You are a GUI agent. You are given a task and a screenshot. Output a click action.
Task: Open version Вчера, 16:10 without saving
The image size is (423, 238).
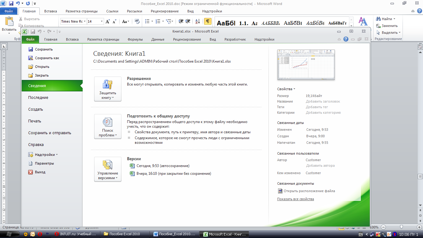pyautogui.click(x=170, y=174)
